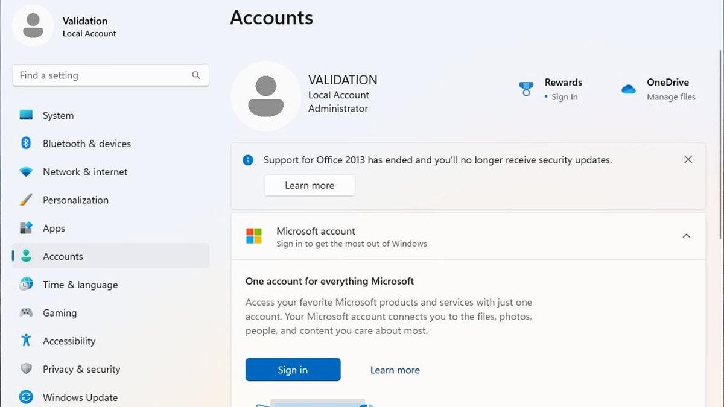Screen dimensions: 724x407
Task: Select the Apps icon in the sidebar
Action: 25,228
